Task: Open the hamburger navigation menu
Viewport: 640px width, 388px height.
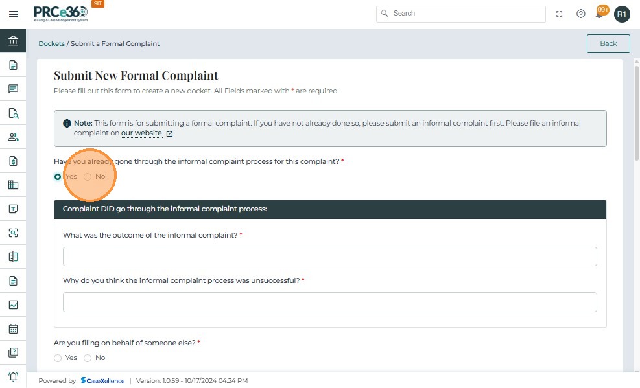Action: (x=13, y=14)
